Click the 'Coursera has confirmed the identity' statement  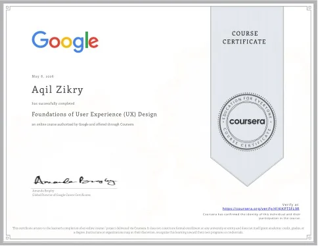click(x=252, y=216)
